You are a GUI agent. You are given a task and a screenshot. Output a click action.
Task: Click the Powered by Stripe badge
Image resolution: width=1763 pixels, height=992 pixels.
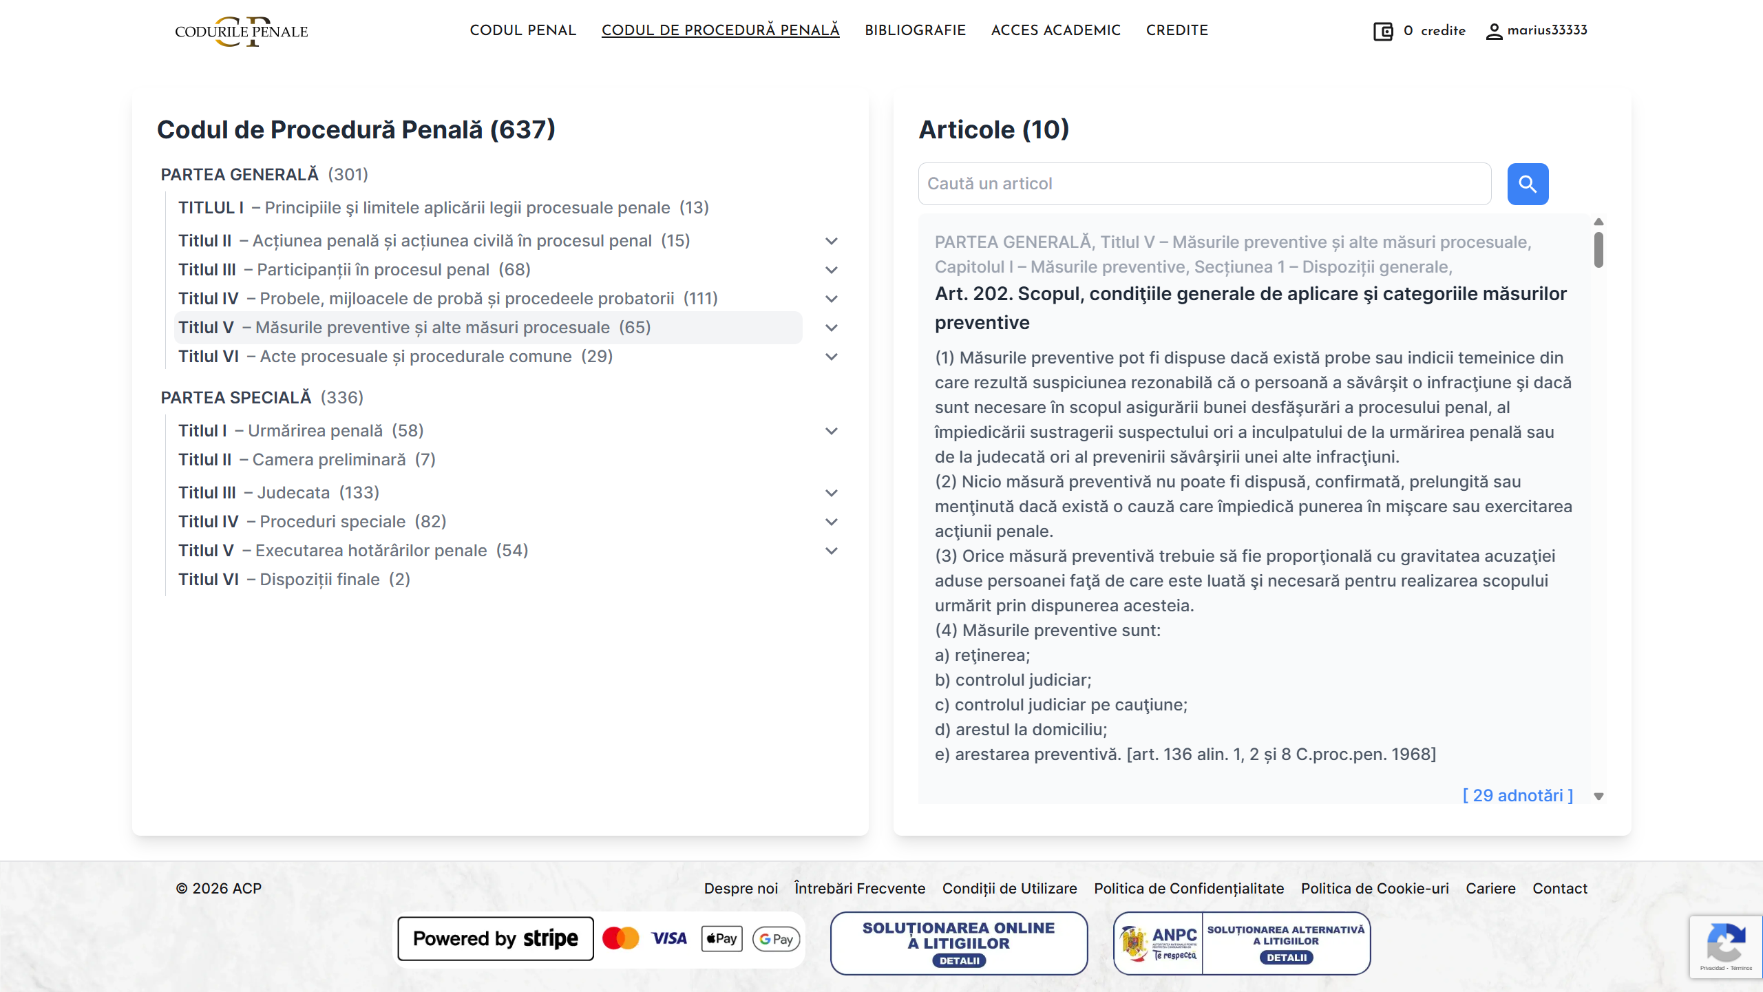coord(495,938)
